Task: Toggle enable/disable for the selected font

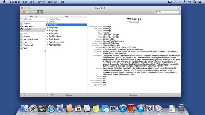Action: (52, 95)
